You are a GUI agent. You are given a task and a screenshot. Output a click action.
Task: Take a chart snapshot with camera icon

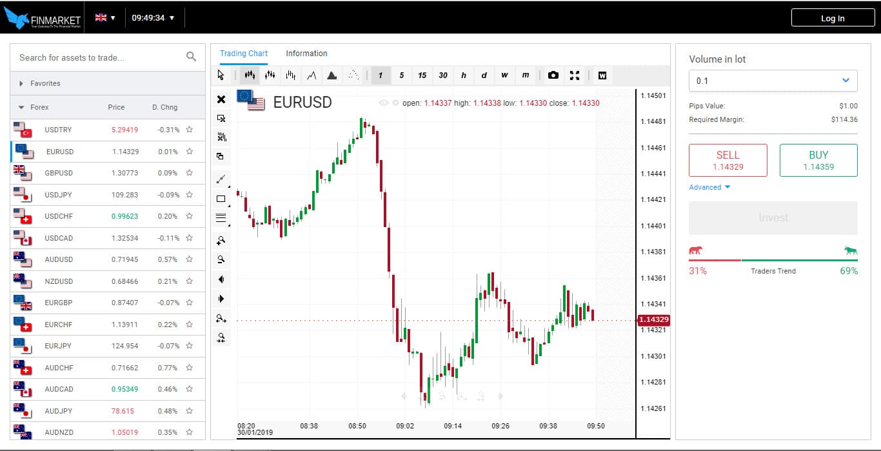pyautogui.click(x=553, y=75)
